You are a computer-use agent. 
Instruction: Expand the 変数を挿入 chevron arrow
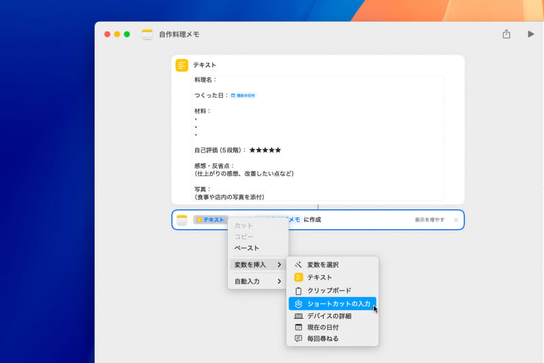tap(279, 264)
